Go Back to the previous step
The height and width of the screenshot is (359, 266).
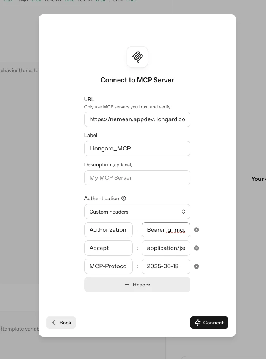click(x=61, y=323)
